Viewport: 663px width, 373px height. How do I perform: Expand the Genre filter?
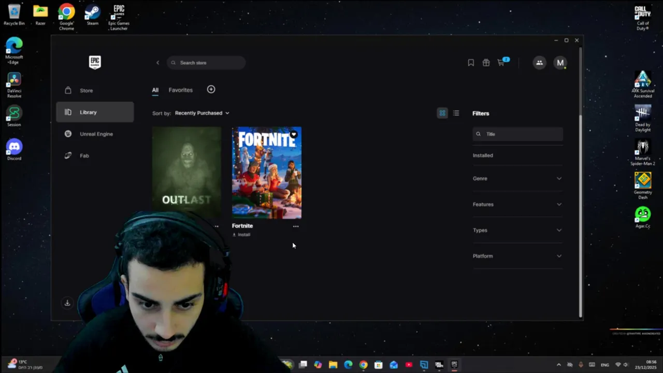click(517, 178)
